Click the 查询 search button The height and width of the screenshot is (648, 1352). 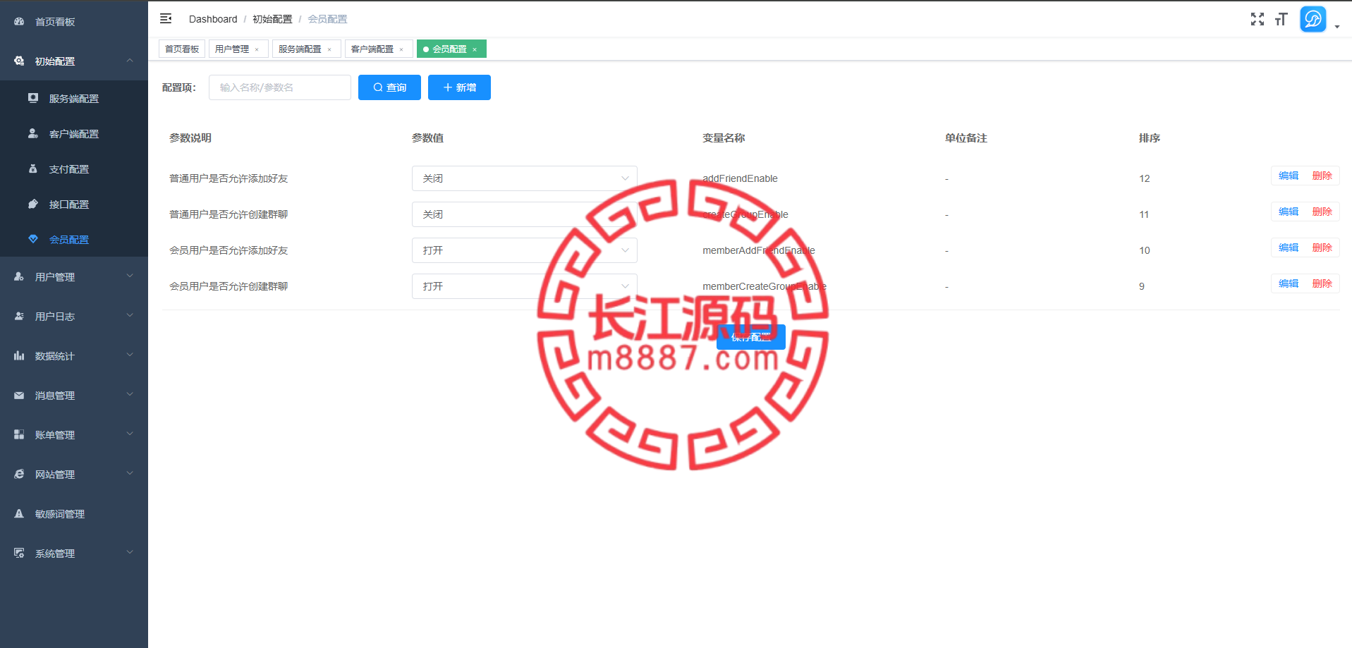[x=389, y=87]
